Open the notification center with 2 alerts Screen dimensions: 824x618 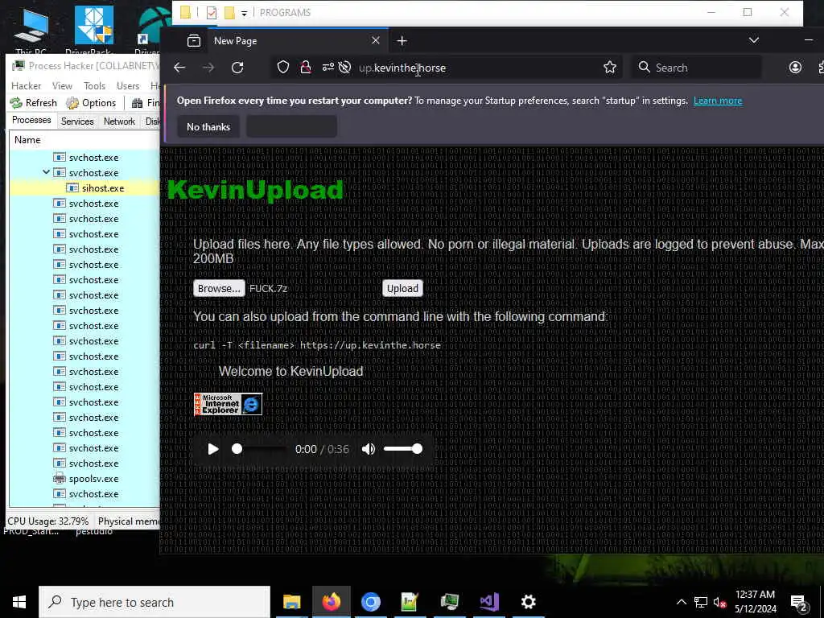click(799, 603)
